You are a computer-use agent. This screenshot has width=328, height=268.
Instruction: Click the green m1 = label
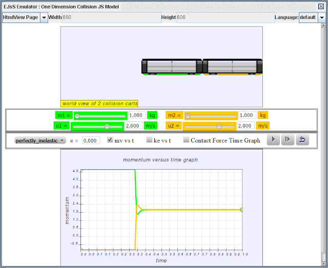coord(64,115)
